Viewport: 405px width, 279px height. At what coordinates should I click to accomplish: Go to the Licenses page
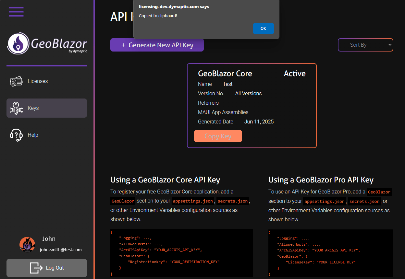(47, 81)
